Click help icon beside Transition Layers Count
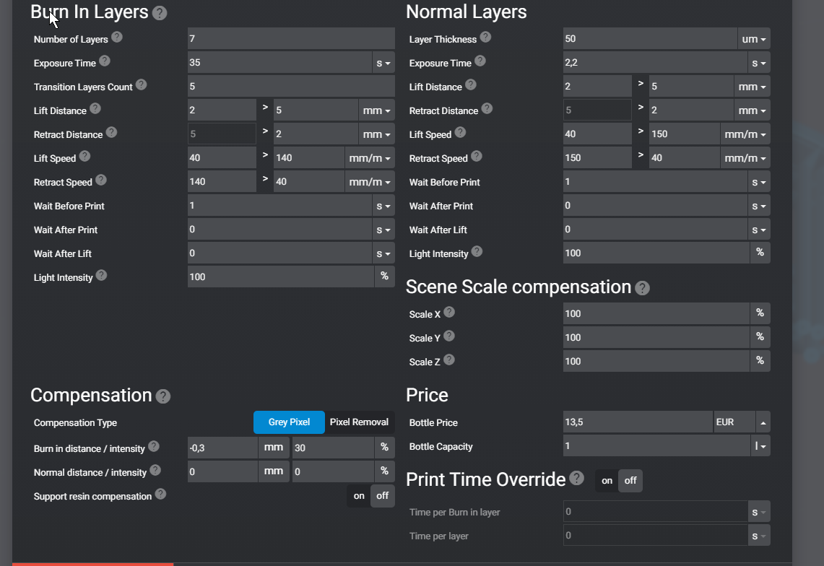This screenshot has width=824, height=566. [142, 85]
